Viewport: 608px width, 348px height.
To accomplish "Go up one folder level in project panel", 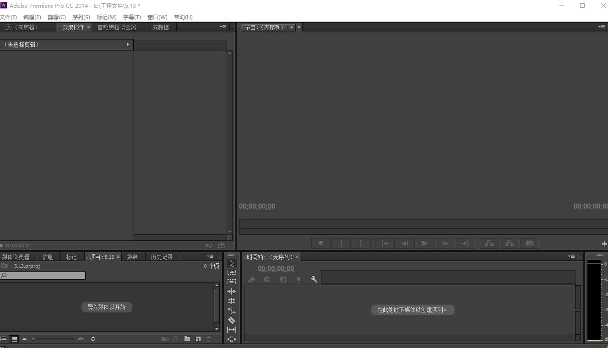I will [4, 266].
